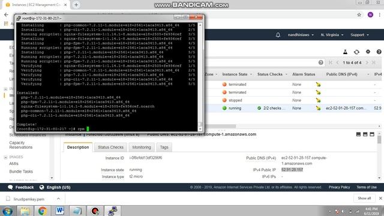
Task: Open the linuxpemkey.pem downloaded file
Action: click(29, 199)
